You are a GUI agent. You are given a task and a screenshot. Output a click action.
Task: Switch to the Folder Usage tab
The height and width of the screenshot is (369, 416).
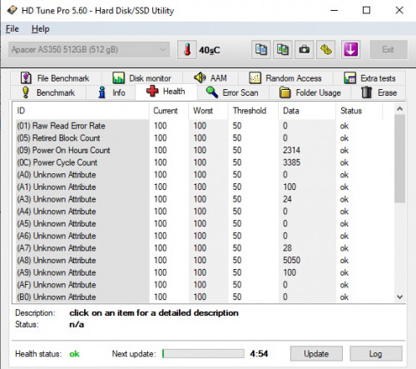click(x=310, y=92)
